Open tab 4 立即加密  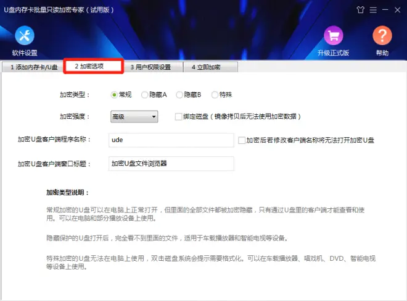210,67
